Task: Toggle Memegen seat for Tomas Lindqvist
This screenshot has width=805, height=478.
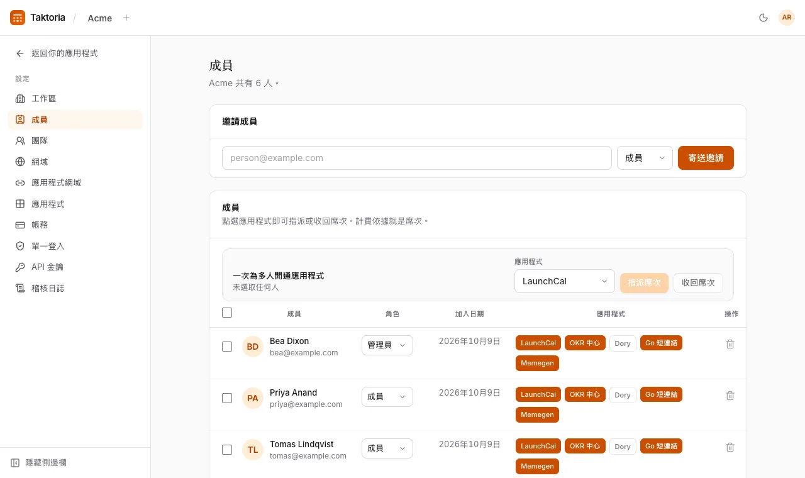Action: coord(537,466)
